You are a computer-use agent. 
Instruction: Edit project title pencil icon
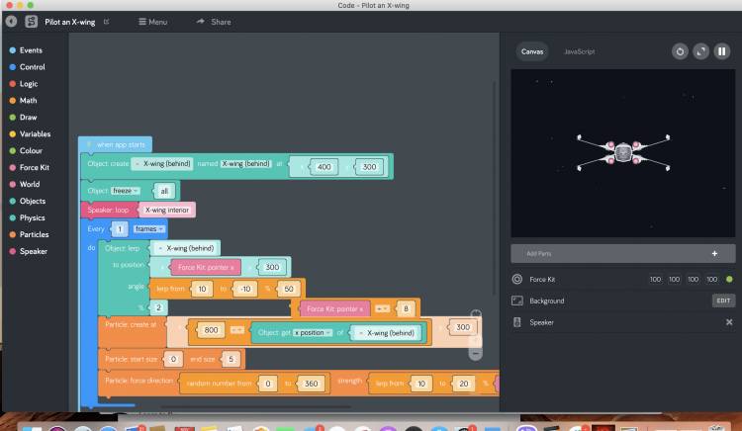pos(106,22)
